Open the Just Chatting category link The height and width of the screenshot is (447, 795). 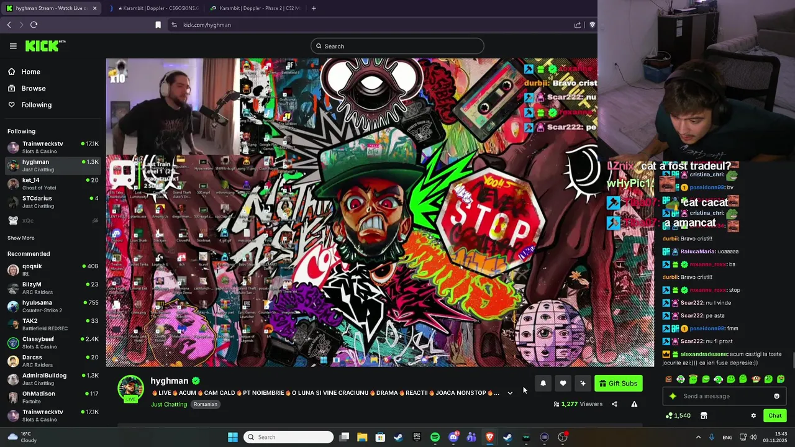tap(169, 404)
